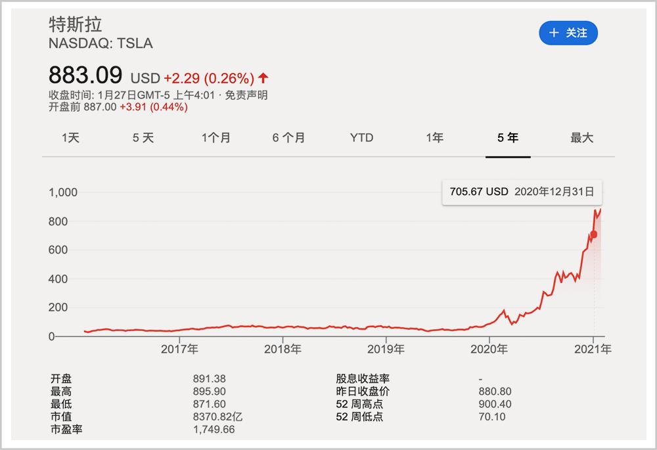
Task: Click the red dot marker on the chart
Action: (x=594, y=235)
